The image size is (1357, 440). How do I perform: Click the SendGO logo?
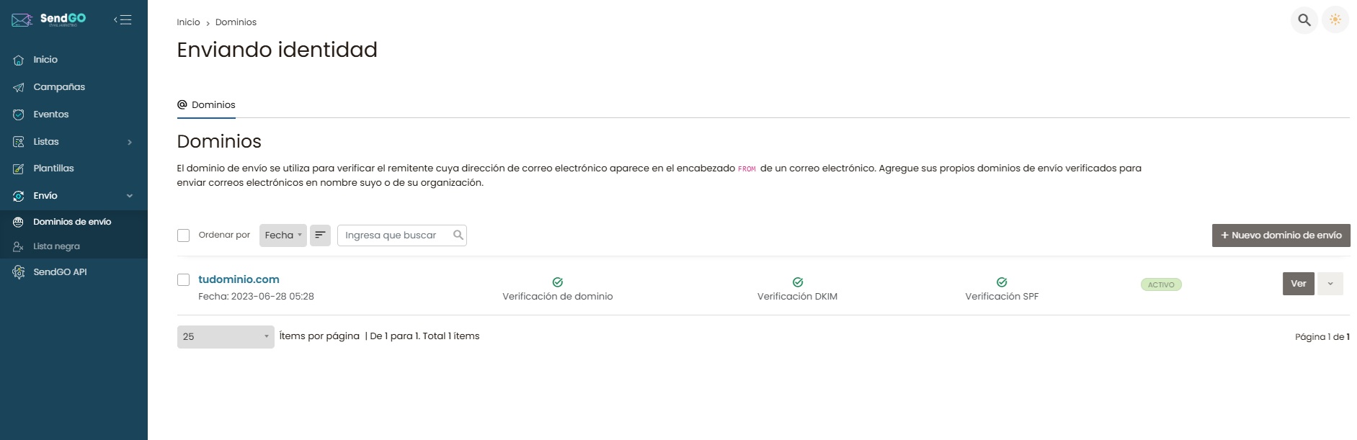click(49, 19)
